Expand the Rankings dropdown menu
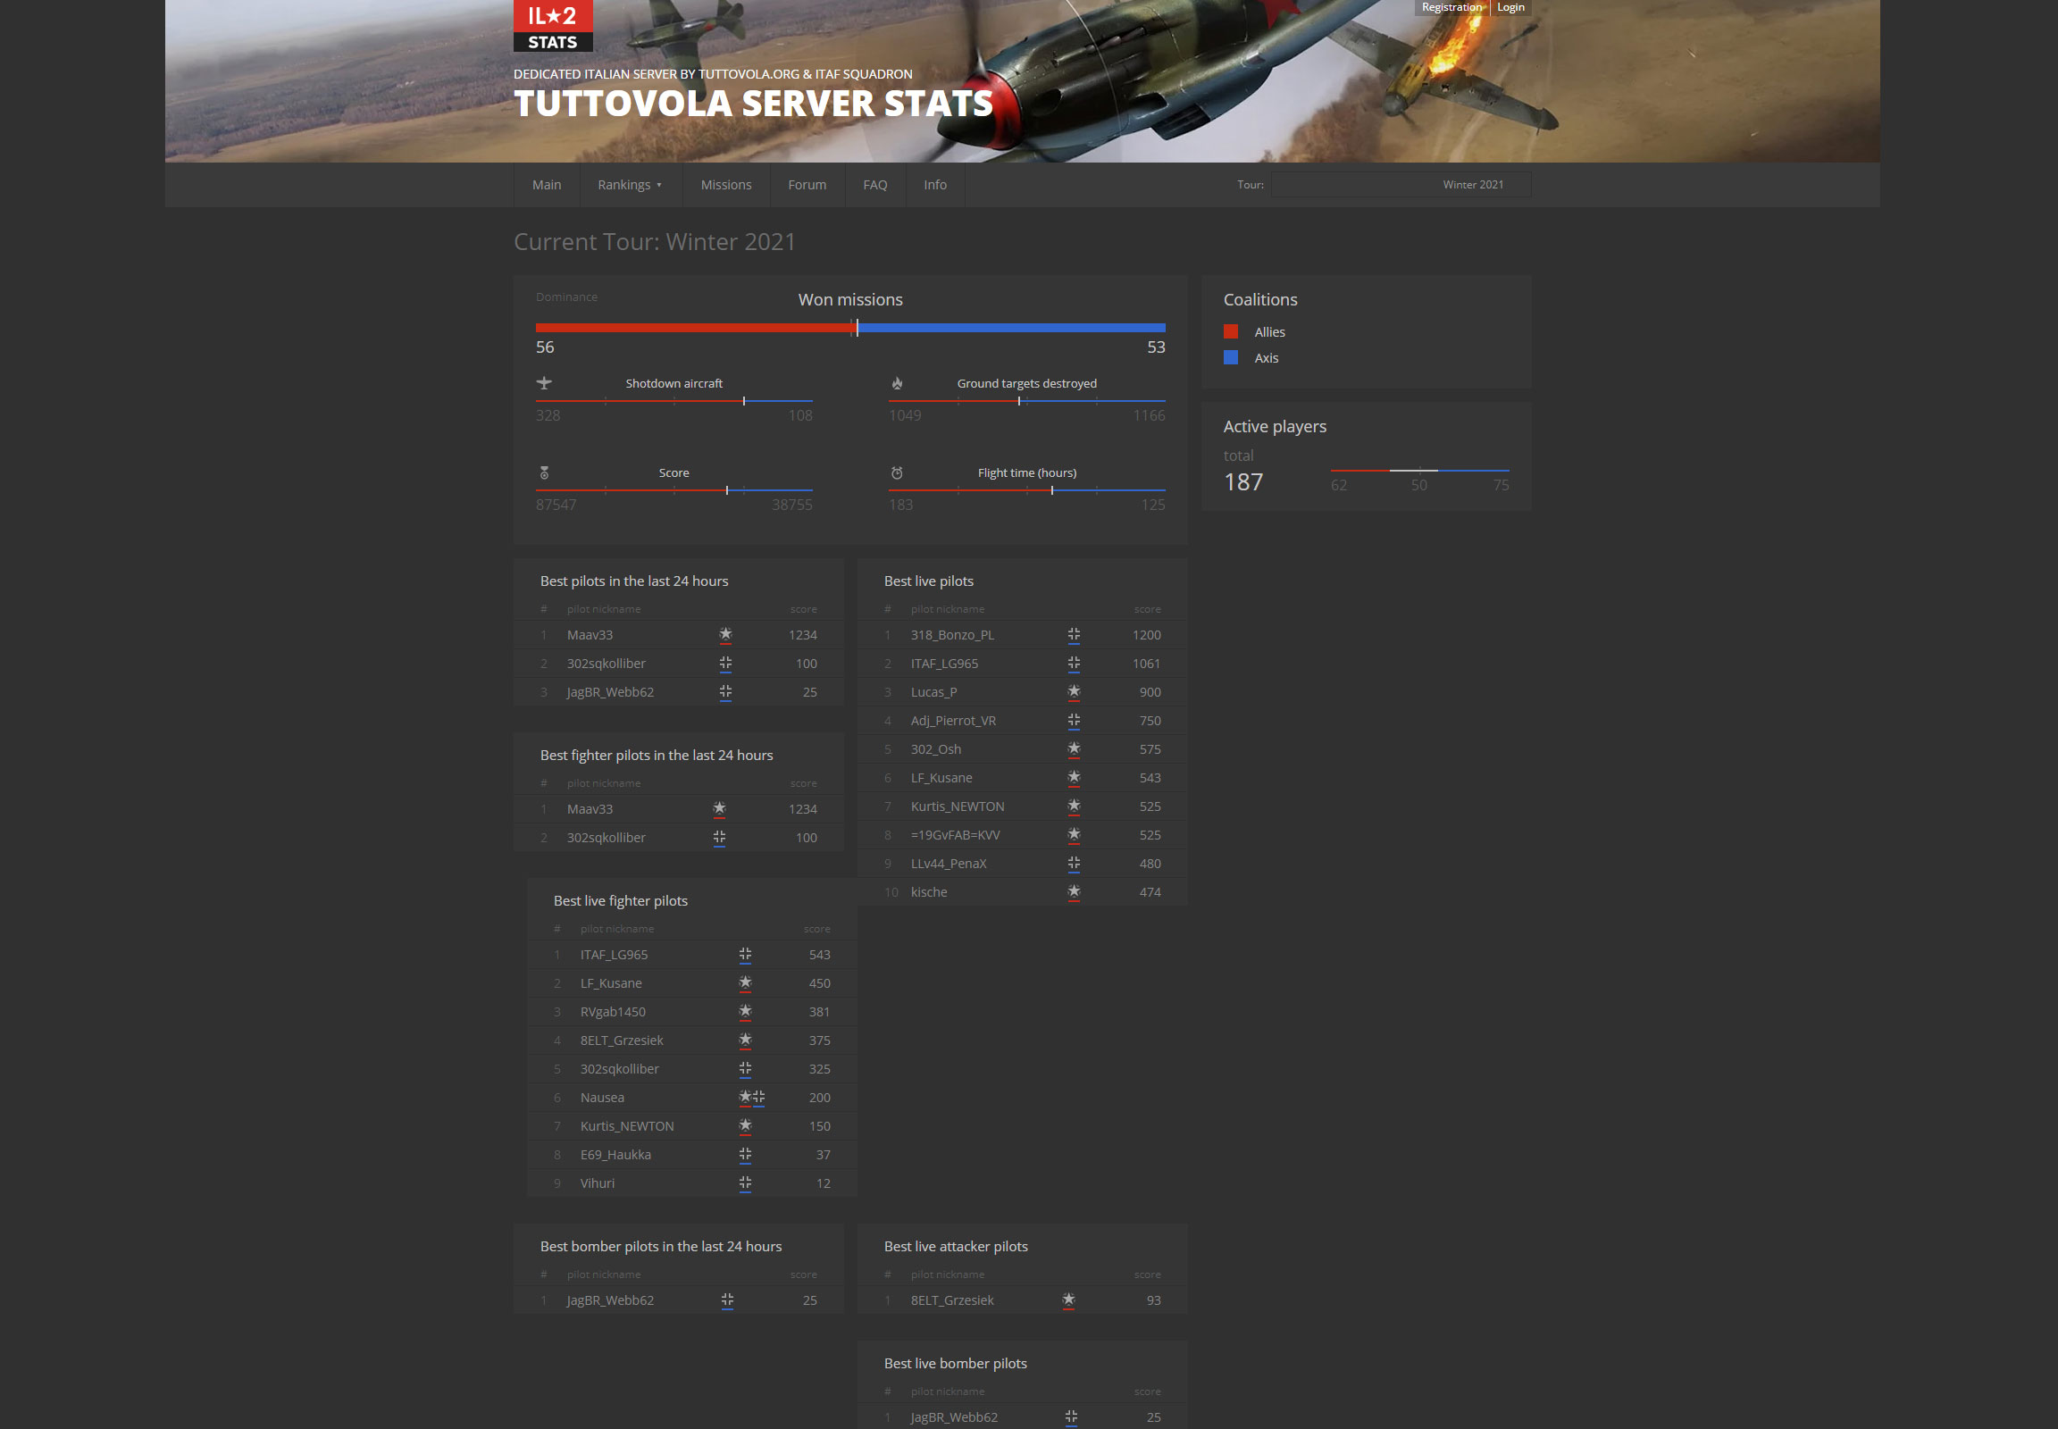 631,185
